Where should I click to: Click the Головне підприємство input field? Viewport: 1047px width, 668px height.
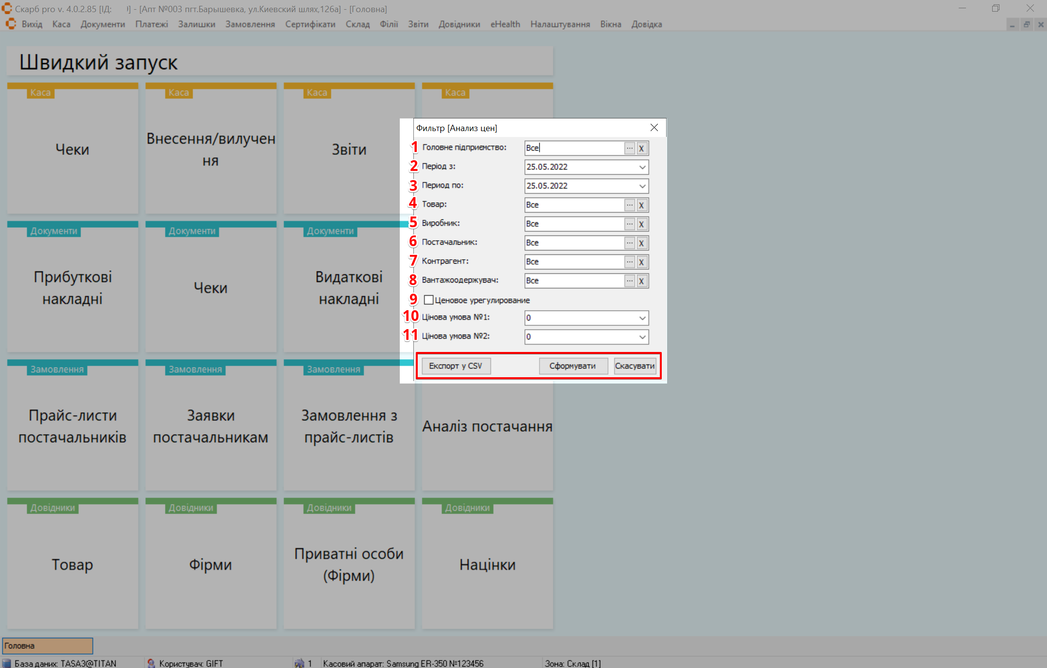point(573,148)
